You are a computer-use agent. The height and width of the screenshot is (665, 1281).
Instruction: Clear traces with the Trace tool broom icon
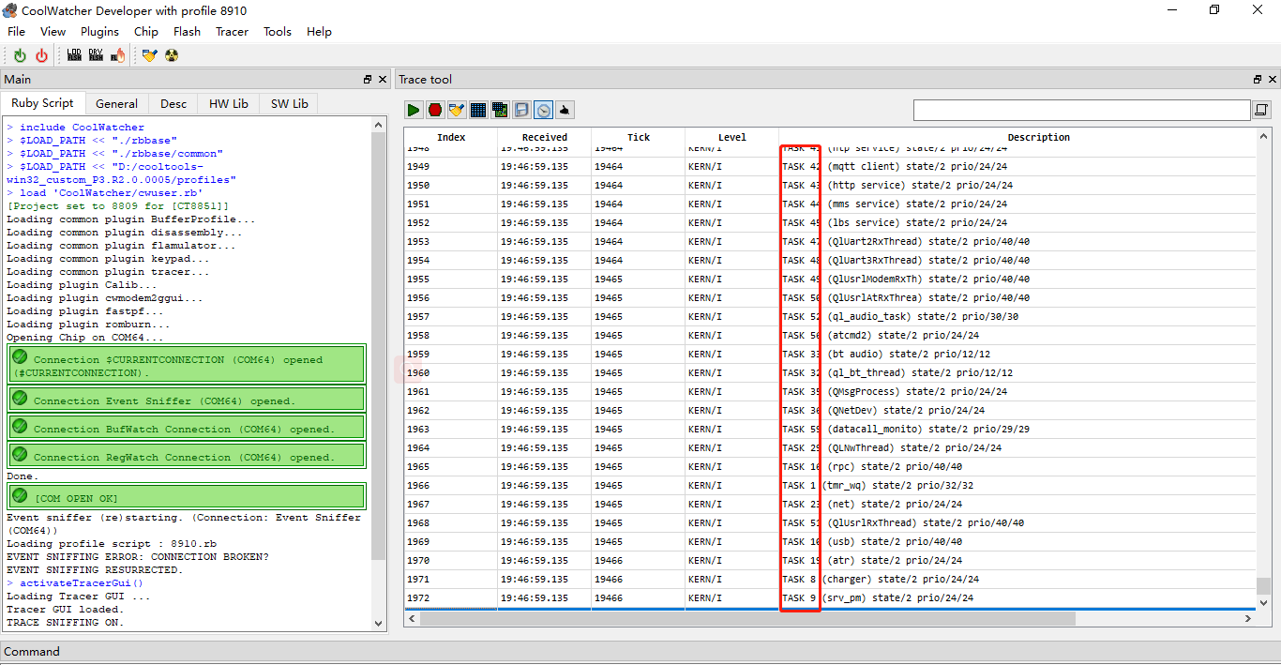pos(457,110)
